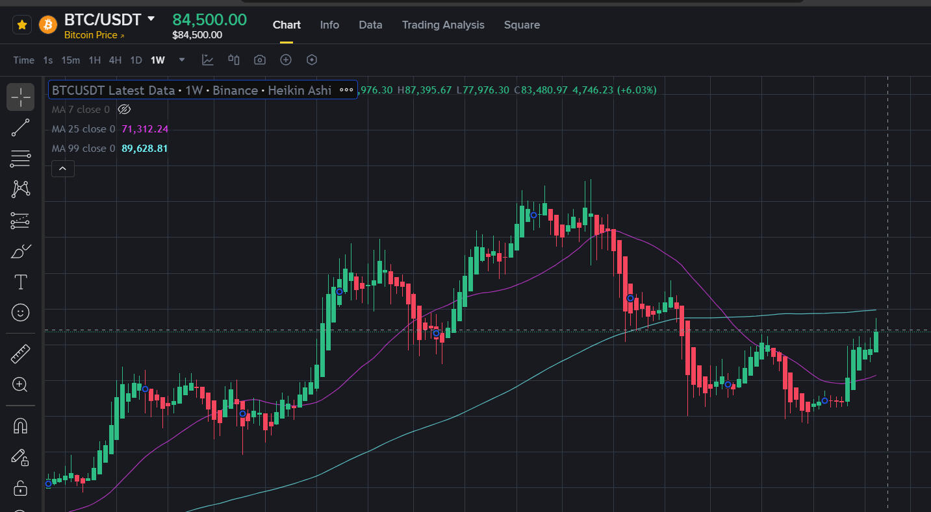Open the Info tab
Screen dimensions: 931x512
(x=329, y=25)
